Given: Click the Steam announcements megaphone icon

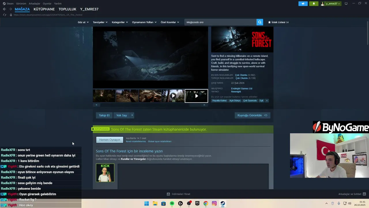Looking at the screenshot, I should [x=303, y=3].
